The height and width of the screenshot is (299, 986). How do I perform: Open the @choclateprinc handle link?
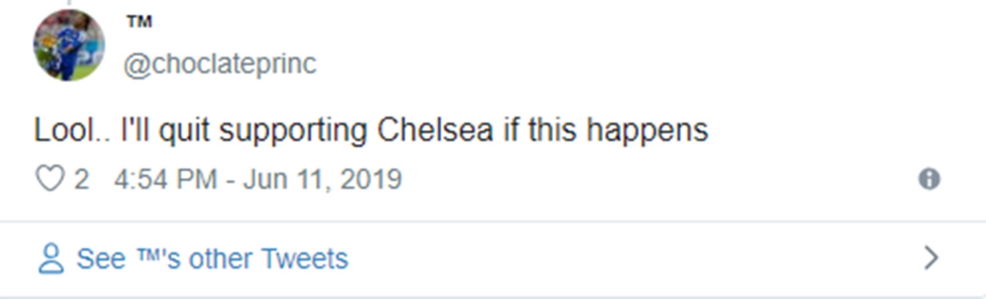click(x=220, y=64)
